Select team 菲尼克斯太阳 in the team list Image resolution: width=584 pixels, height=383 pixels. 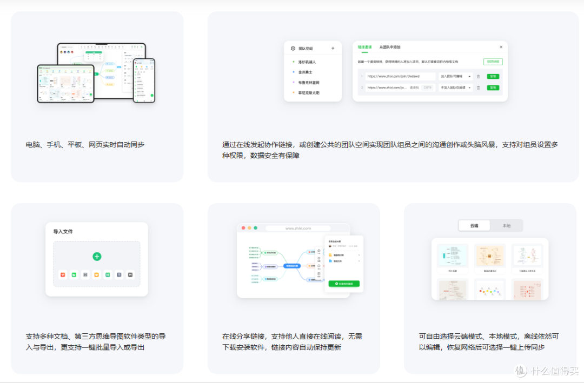click(x=308, y=93)
